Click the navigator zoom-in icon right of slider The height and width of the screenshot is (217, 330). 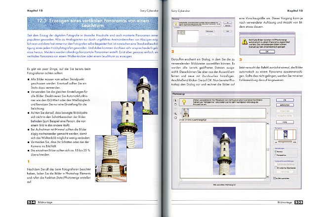[294, 143]
